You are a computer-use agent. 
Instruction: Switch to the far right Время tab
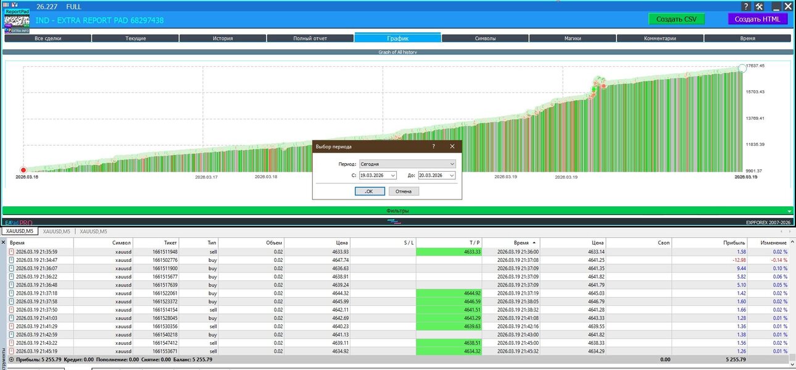click(747, 38)
